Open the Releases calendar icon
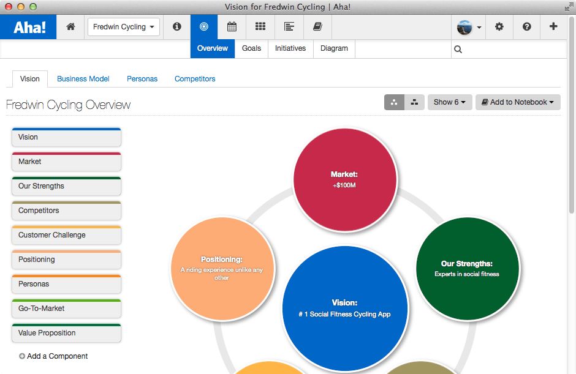The image size is (576, 374). (x=232, y=27)
